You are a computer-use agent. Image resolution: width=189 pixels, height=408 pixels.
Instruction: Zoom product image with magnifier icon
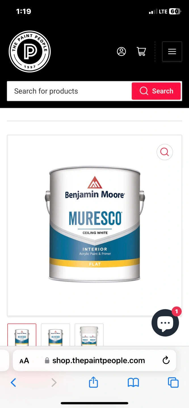pyautogui.click(x=165, y=152)
